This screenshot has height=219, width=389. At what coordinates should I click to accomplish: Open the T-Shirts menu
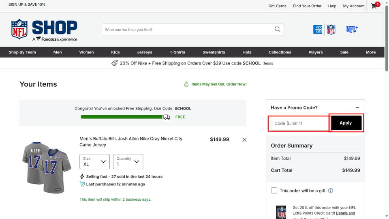pyautogui.click(x=177, y=52)
